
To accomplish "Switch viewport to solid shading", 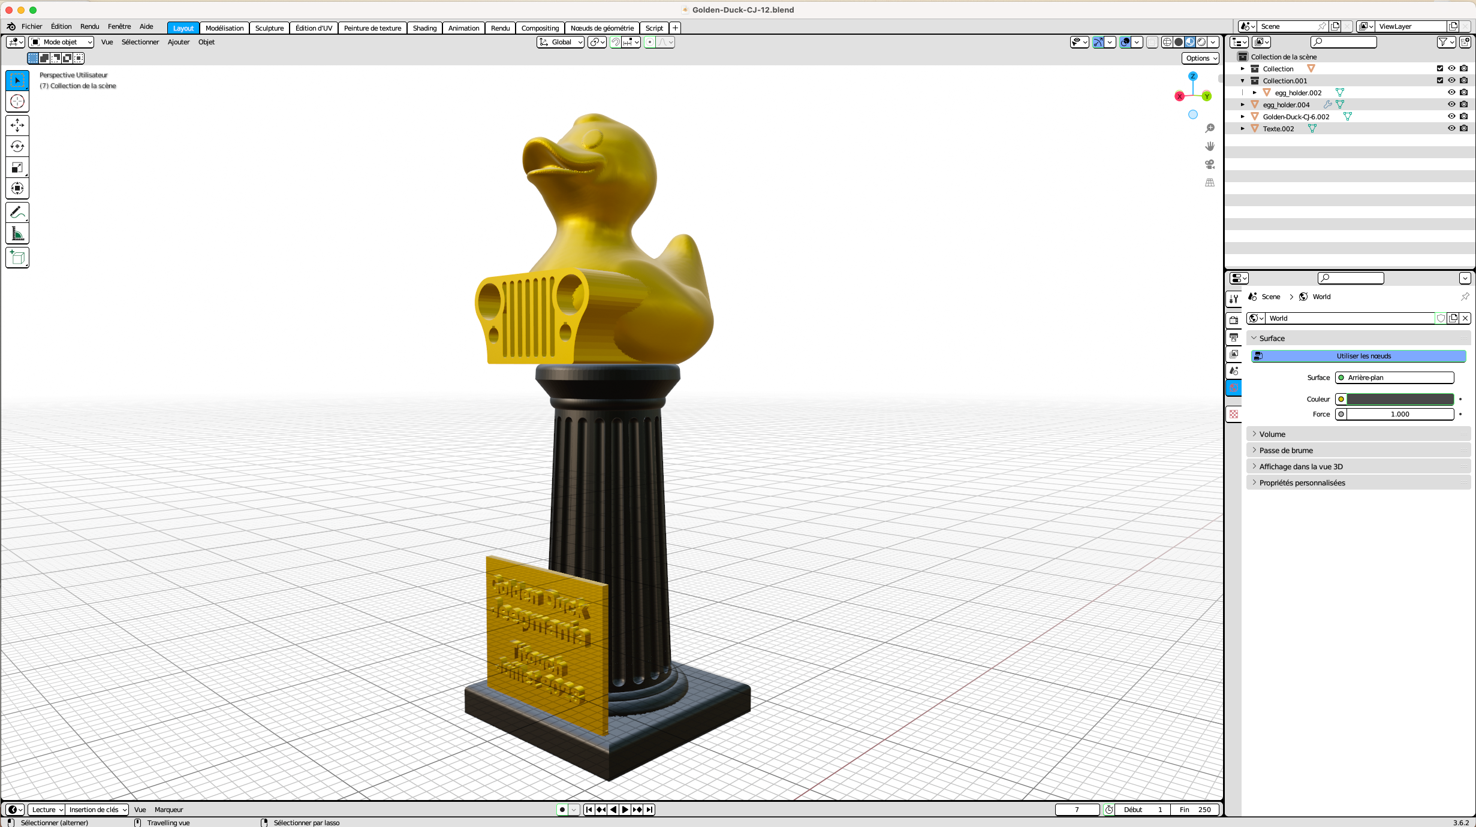I will click(x=1178, y=42).
